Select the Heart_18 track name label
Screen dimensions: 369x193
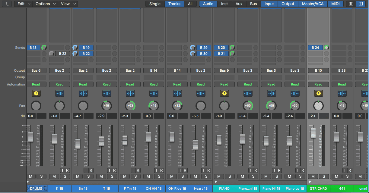[x=201, y=188]
